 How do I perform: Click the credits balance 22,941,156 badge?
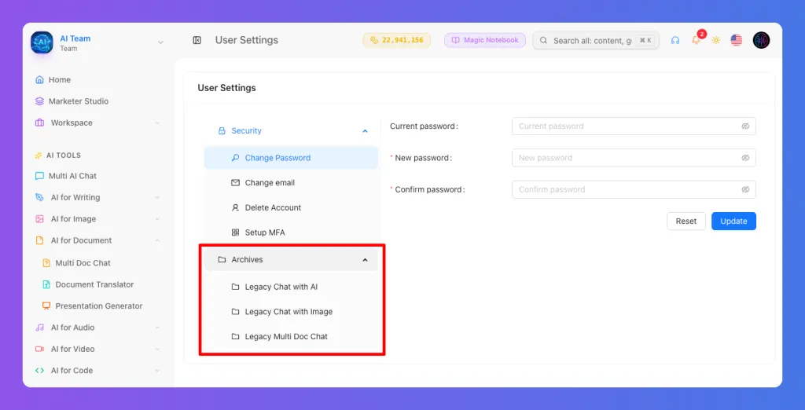tap(397, 40)
